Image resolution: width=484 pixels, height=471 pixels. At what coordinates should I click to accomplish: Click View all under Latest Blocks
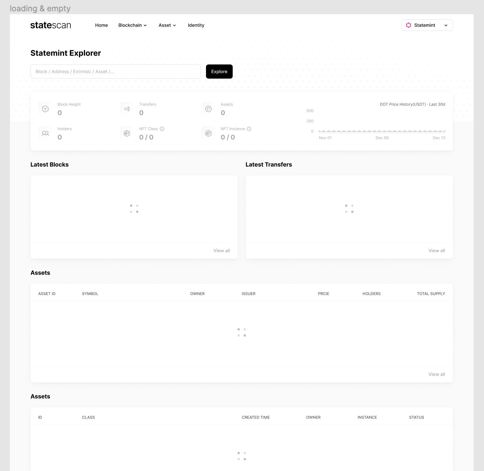222,250
